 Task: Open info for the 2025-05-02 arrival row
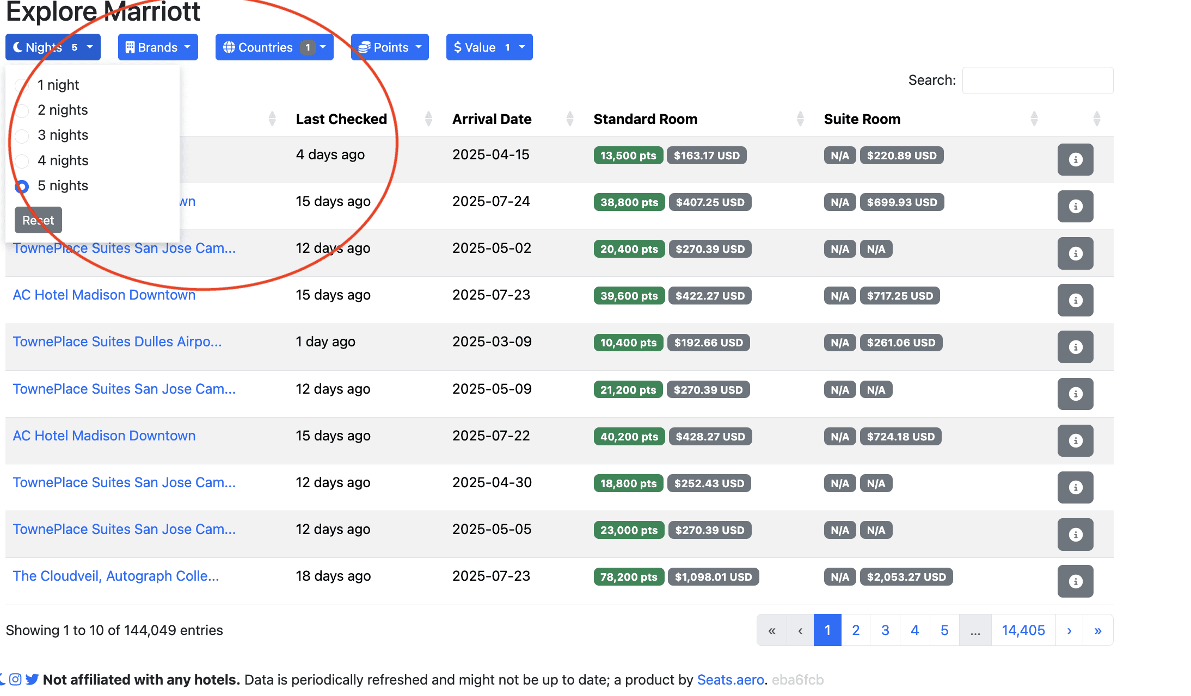tap(1075, 253)
